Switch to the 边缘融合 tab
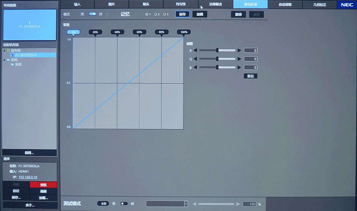The image size is (357, 211). point(215,5)
